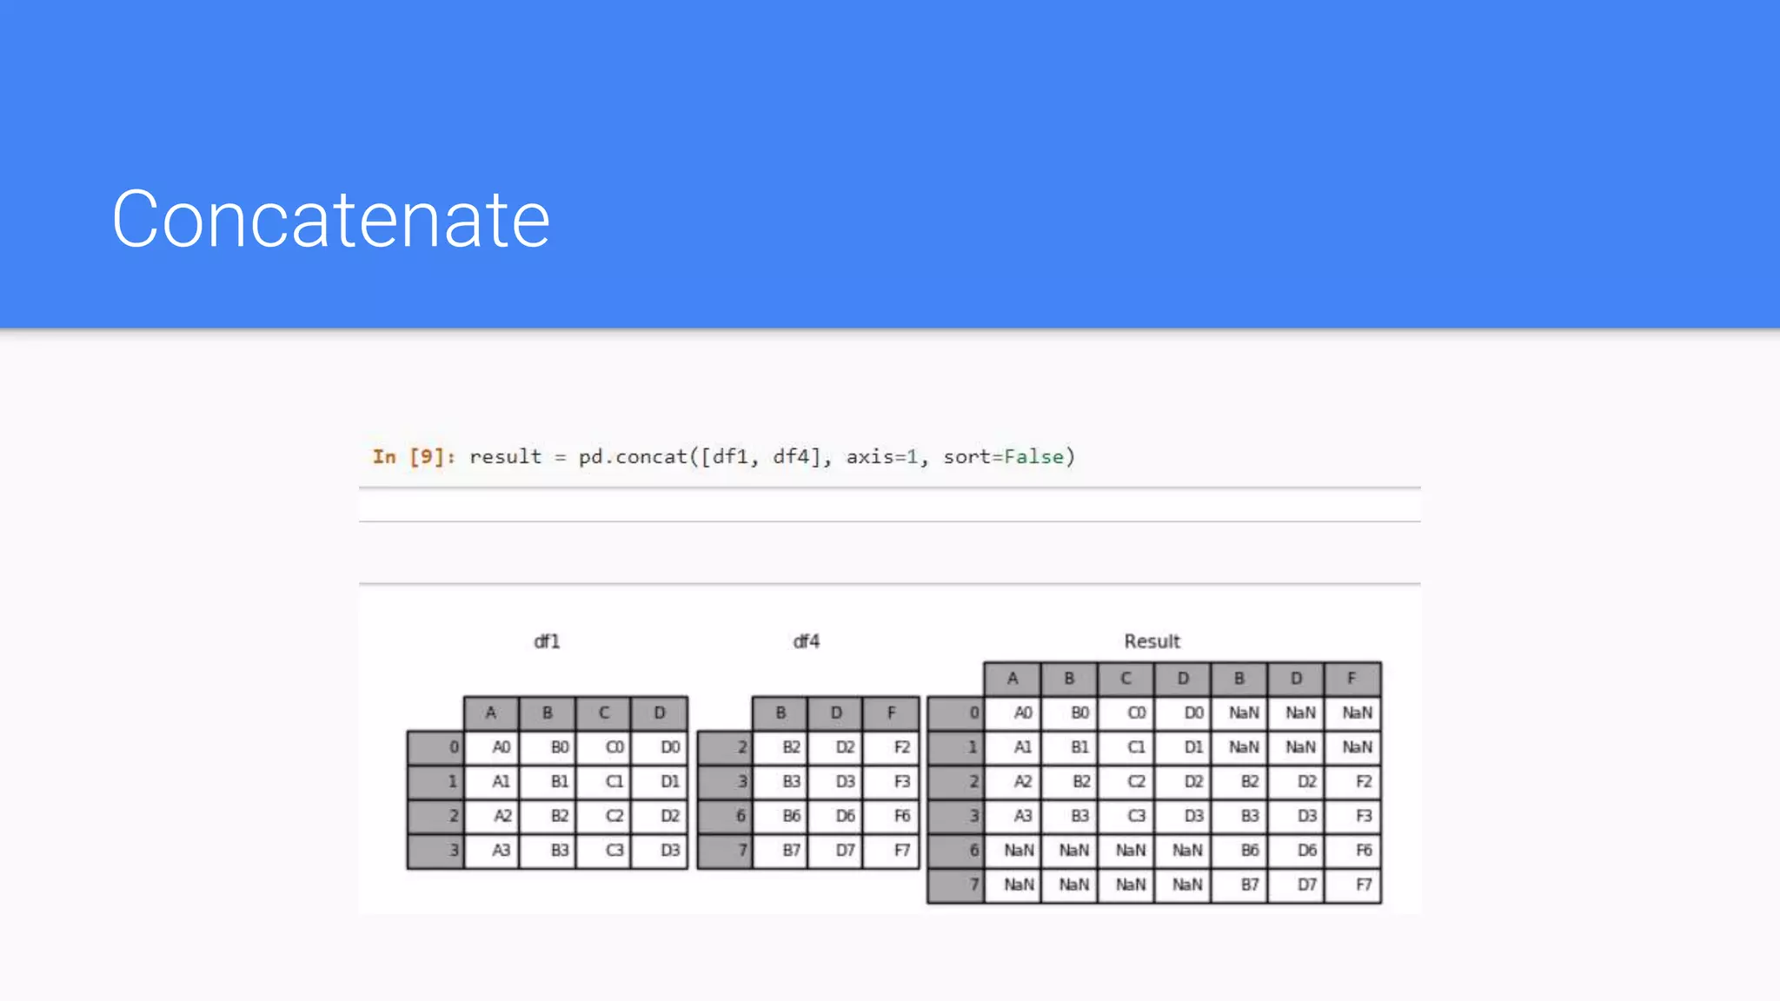Click cell 'C2' in df1 table
The width and height of the screenshot is (1780, 1001).
pos(603,816)
